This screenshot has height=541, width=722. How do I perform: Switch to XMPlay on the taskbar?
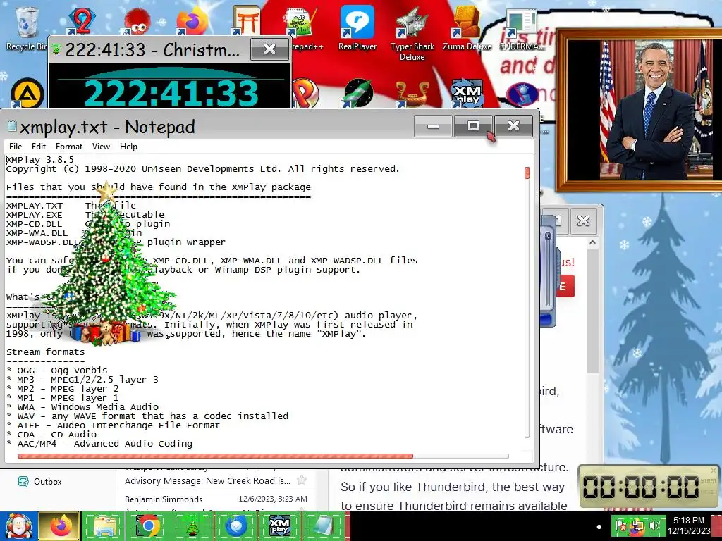pyautogui.click(x=279, y=526)
